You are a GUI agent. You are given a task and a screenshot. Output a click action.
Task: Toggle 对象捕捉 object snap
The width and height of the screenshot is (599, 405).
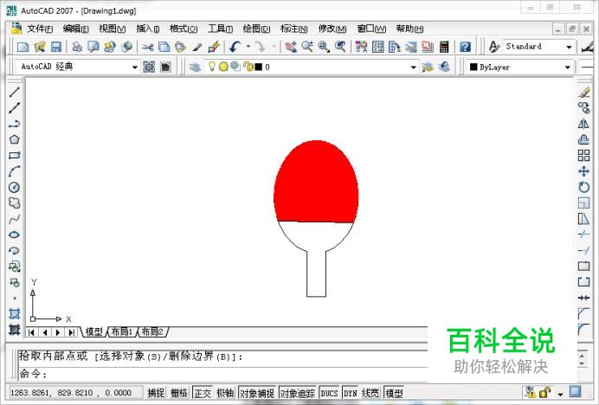257,393
